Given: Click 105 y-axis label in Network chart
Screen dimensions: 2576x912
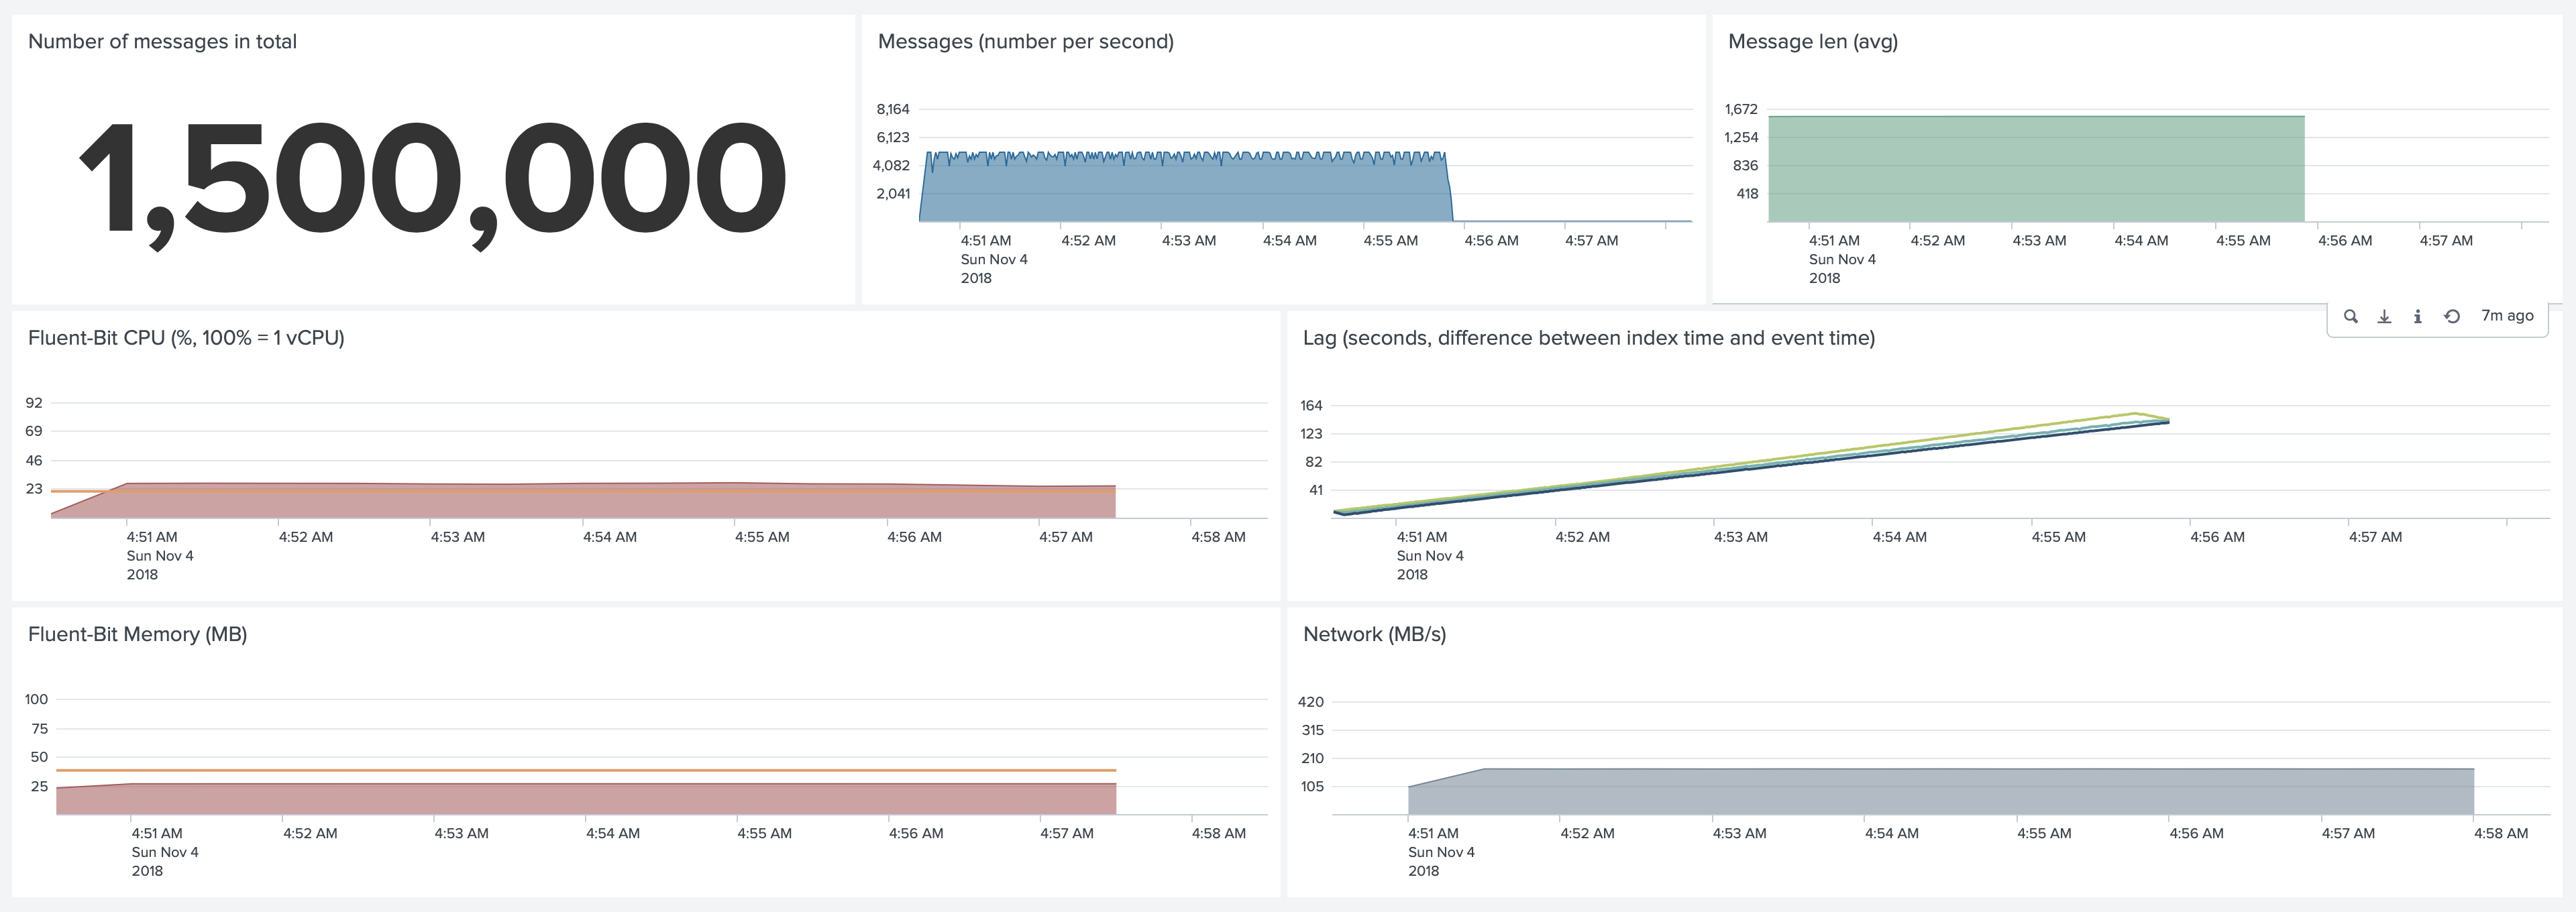Looking at the screenshot, I should [1312, 786].
